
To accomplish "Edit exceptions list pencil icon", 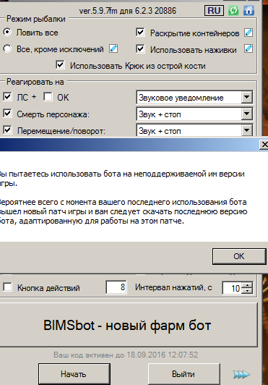I will point(113,48).
